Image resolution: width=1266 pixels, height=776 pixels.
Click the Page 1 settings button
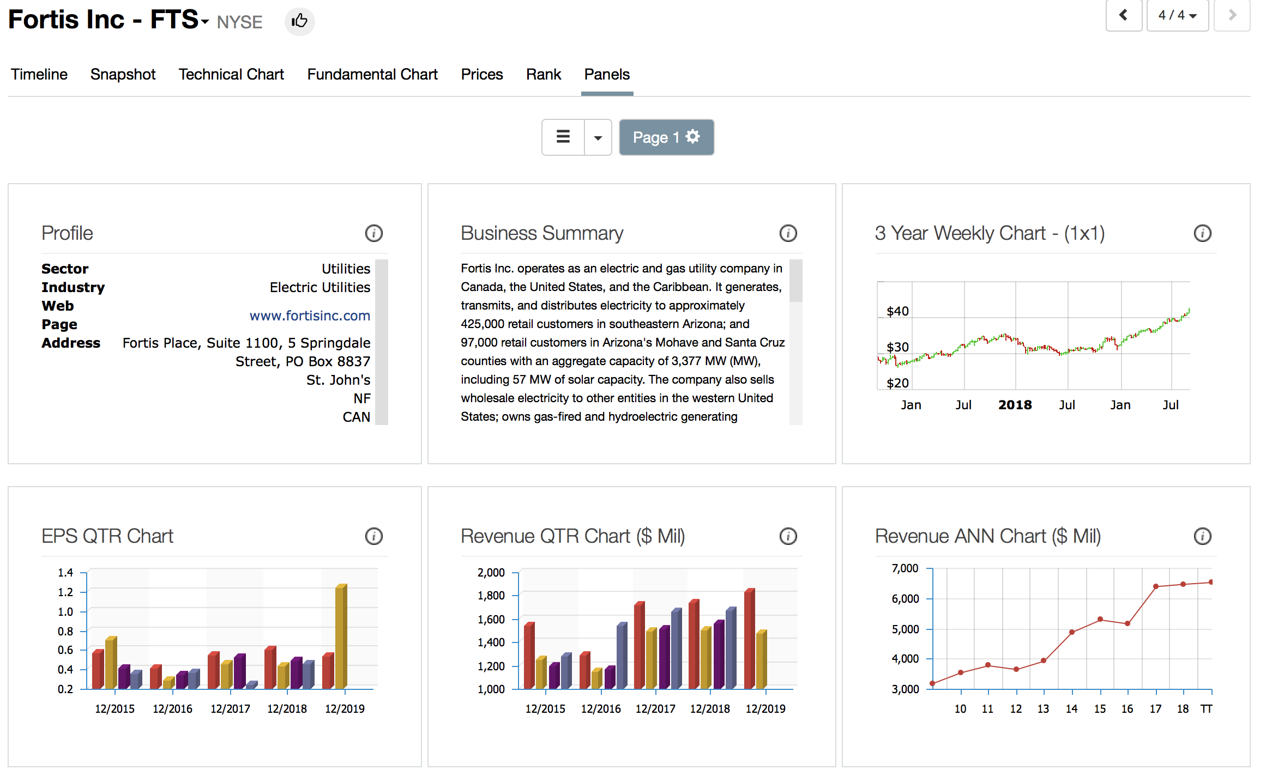click(666, 137)
